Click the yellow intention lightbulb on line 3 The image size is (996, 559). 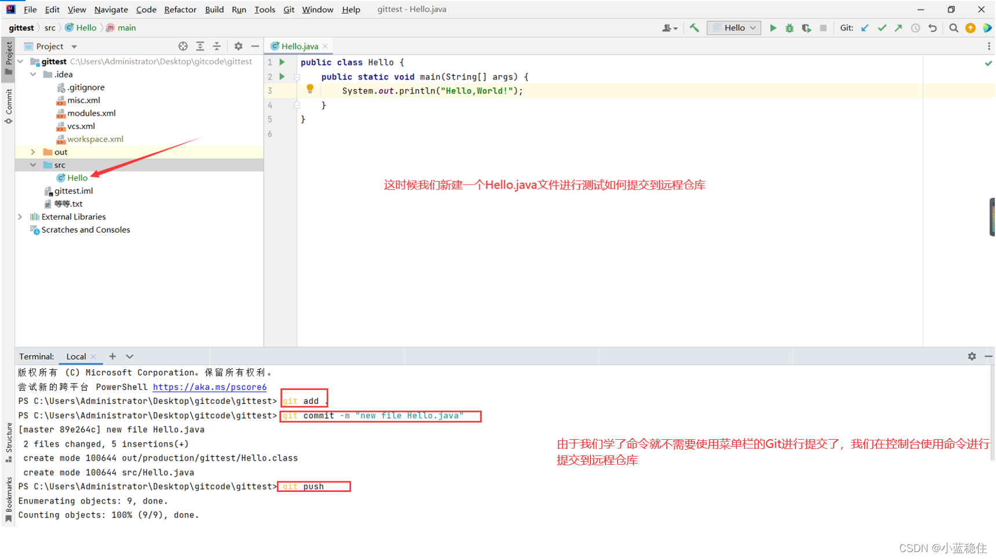click(x=310, y=89)
